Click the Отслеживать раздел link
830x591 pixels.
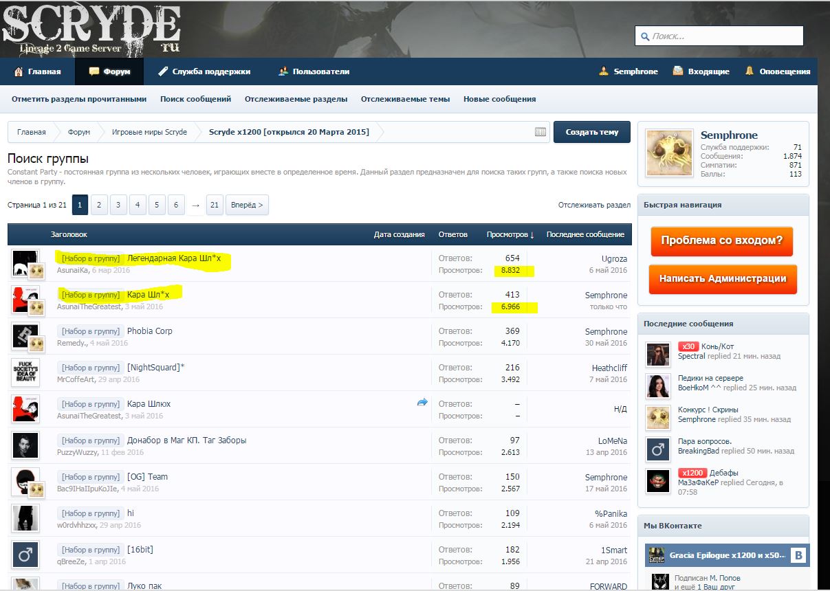(x=594, y=205)
